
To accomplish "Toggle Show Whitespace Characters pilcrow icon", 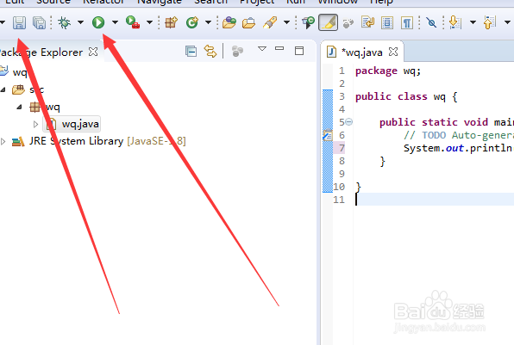I will (407, 23).
